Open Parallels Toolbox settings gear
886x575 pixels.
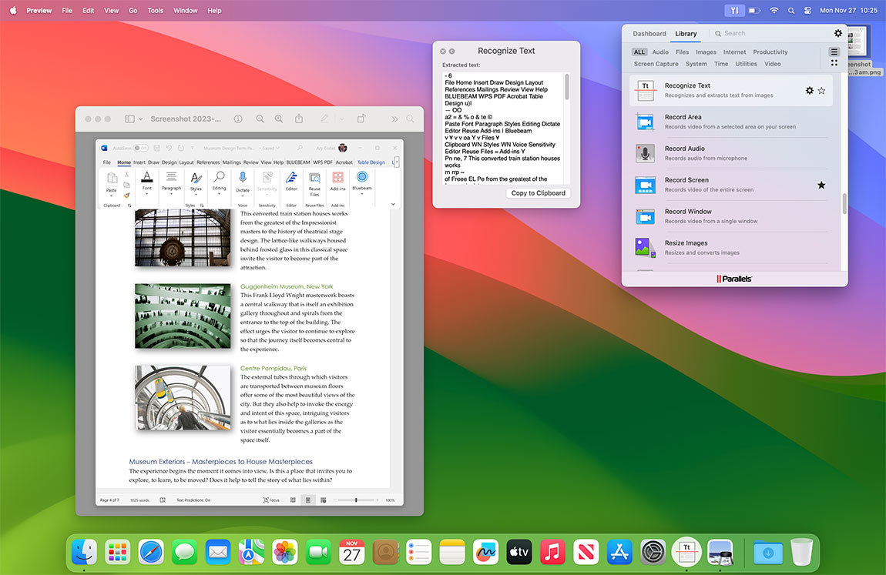click(838, 33)
